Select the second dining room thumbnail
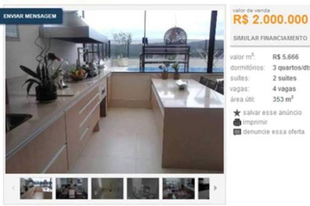Image resolution: width=310 pixels, height=206 pixels. pos(72,189)
